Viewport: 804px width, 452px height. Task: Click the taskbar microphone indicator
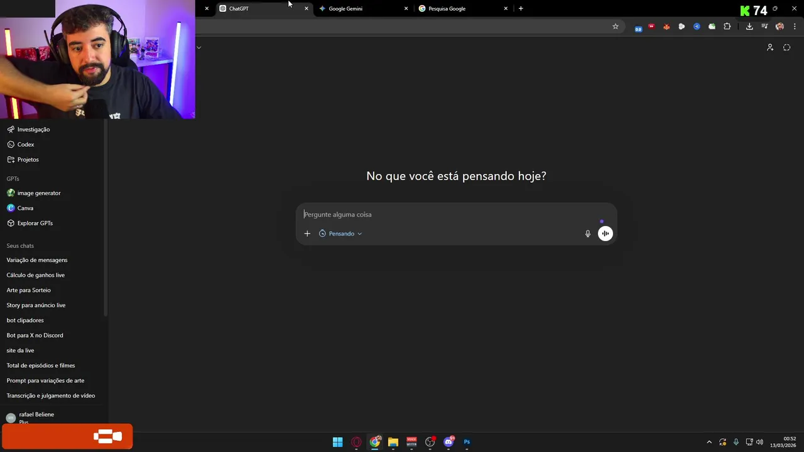[736, 442]
